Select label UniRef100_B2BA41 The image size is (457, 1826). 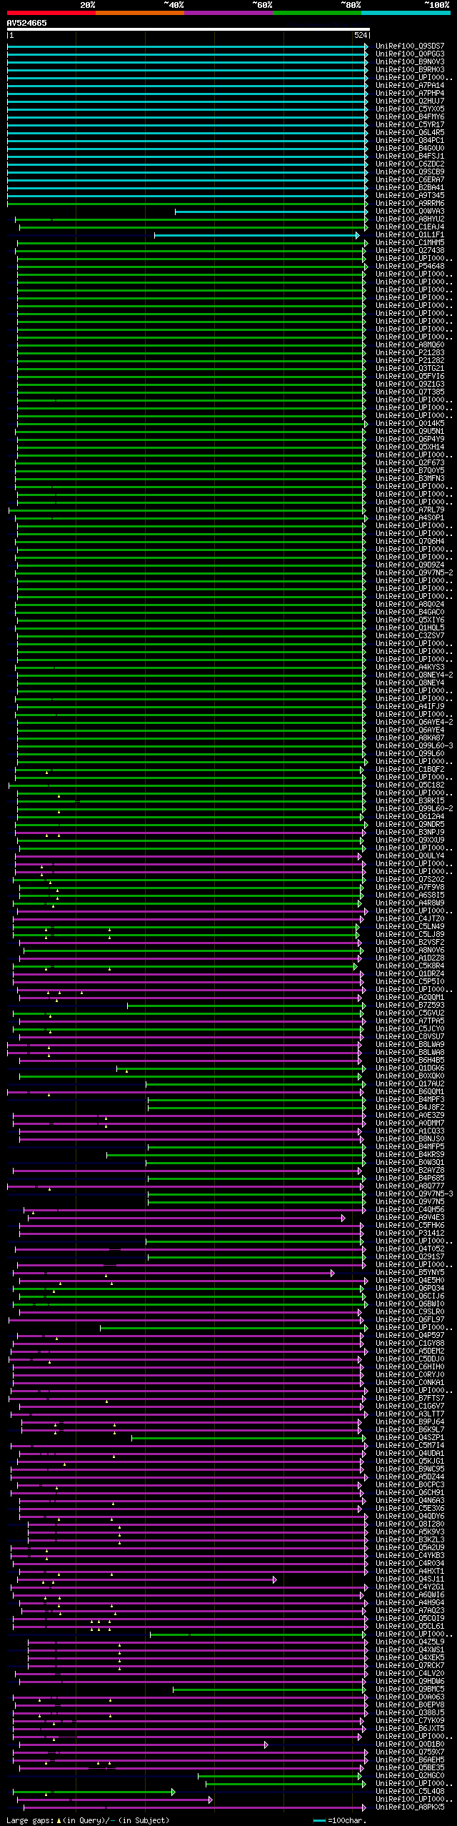(x=410, y=188)
